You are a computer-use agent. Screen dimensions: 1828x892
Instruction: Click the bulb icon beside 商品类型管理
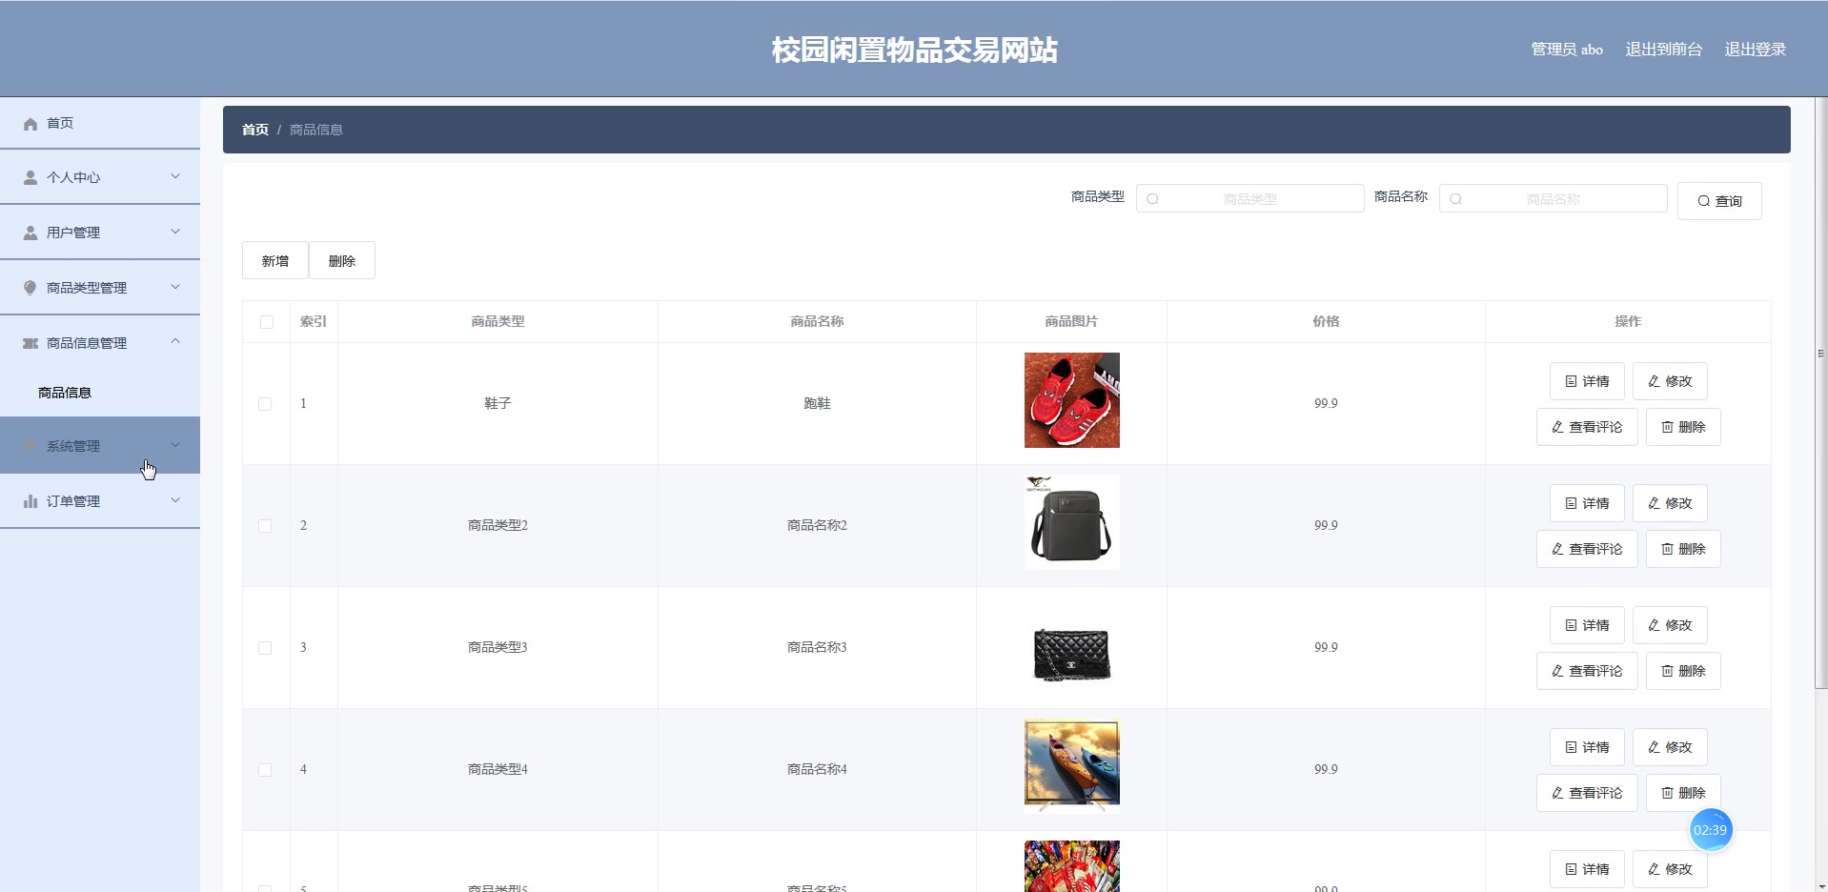click(x=30, y=288)
